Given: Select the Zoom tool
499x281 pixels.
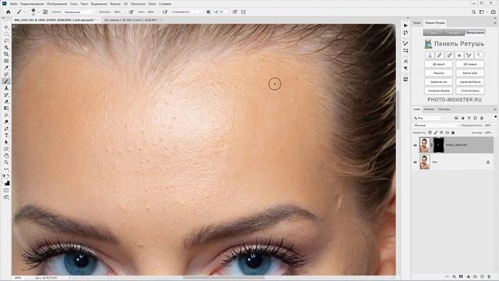Looking at the screenshot, I should (6, 162).
